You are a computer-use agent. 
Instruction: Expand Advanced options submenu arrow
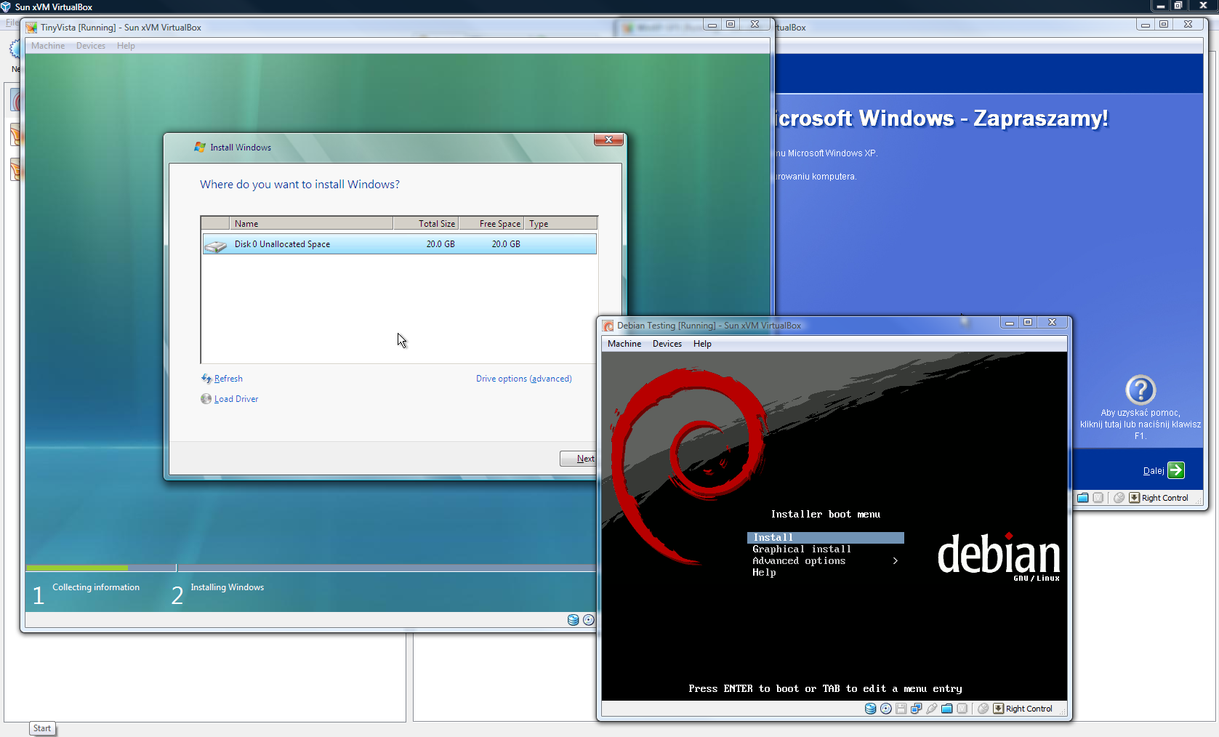coord(896,561)
